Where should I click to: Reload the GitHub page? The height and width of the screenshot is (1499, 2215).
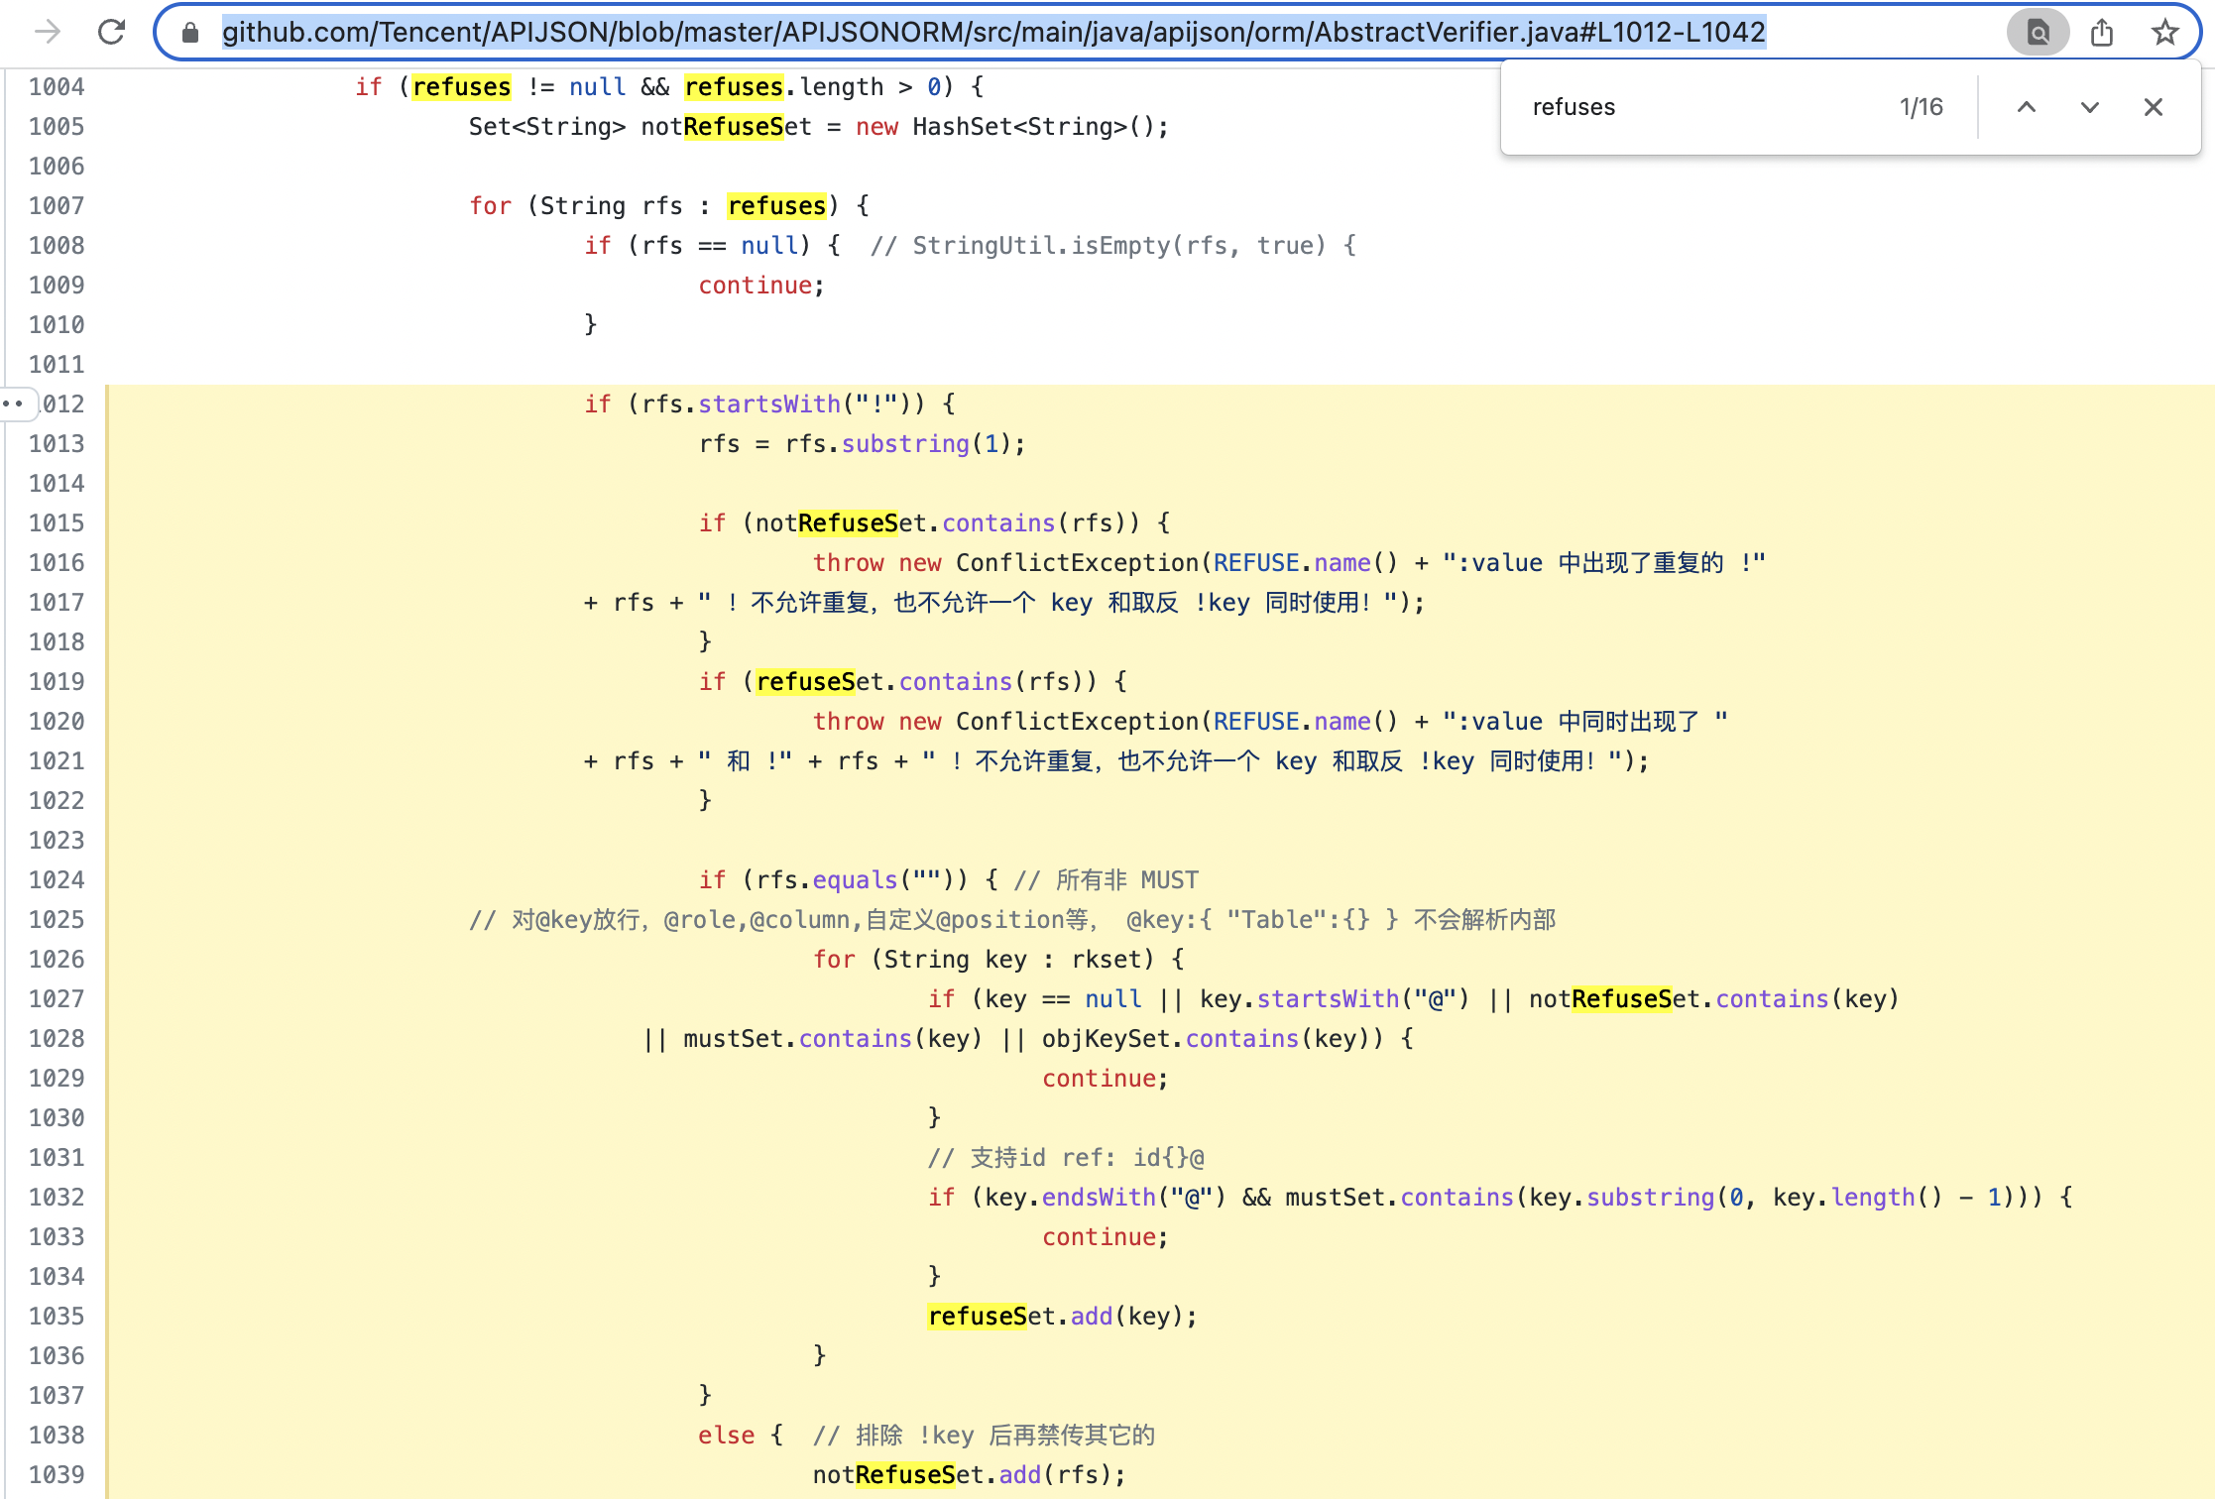112,33
